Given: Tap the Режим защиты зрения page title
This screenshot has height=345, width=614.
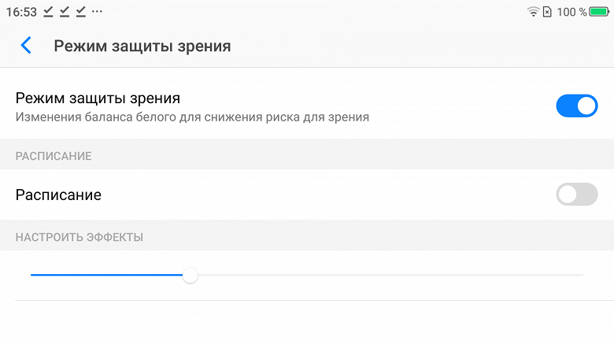Looking at the screenshot, I should click(142, 46).
